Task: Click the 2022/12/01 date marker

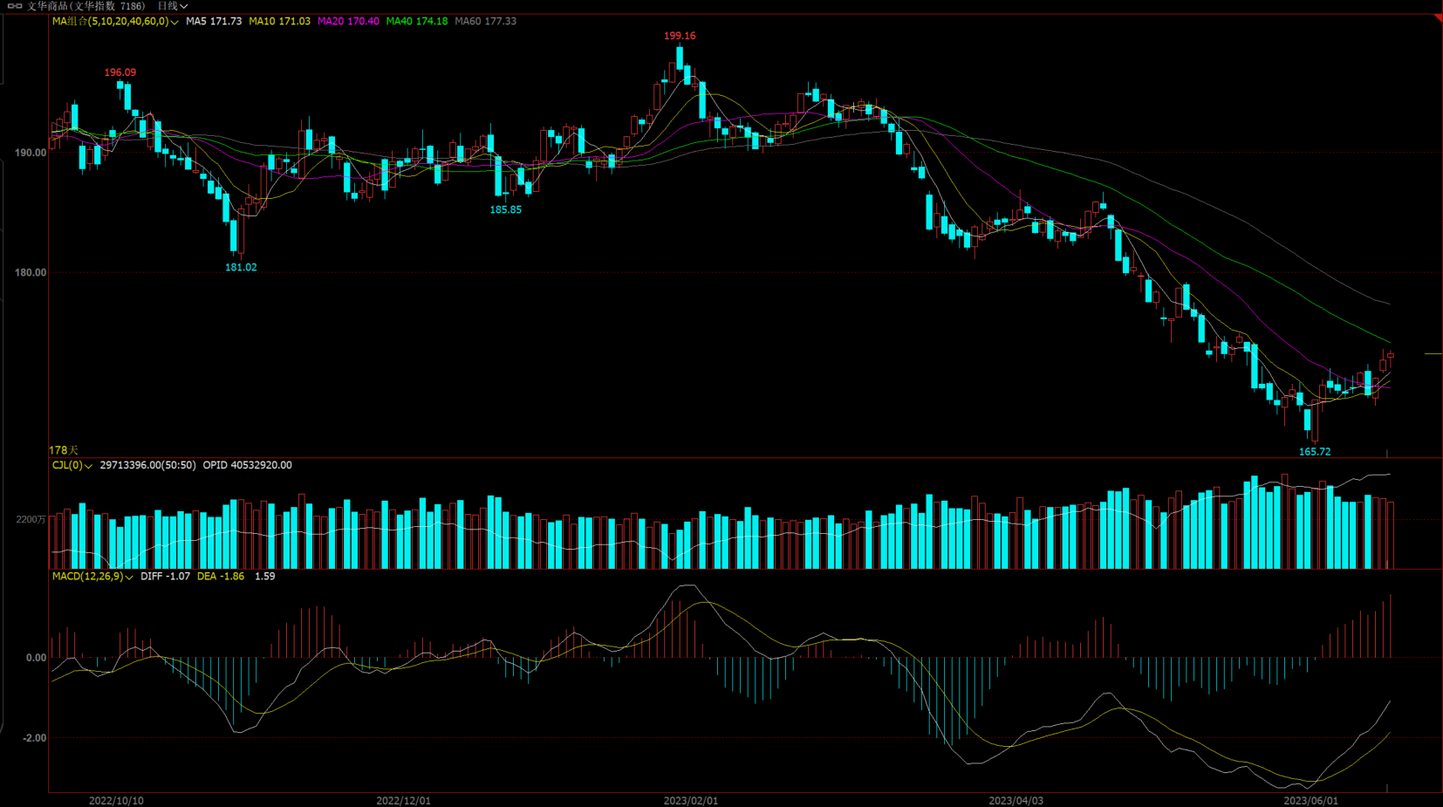Action: pyautogui.click(x=403, y=800)
